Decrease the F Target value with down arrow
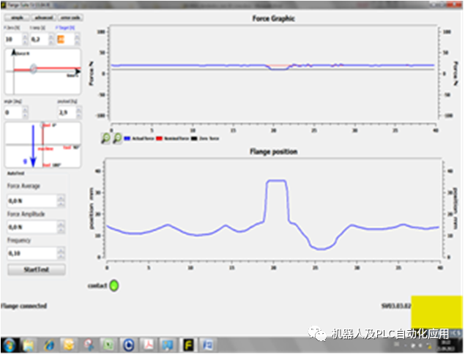 78,42
